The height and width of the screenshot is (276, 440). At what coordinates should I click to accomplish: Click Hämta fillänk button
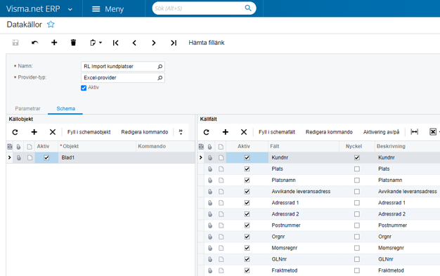(x=207, y=43)
